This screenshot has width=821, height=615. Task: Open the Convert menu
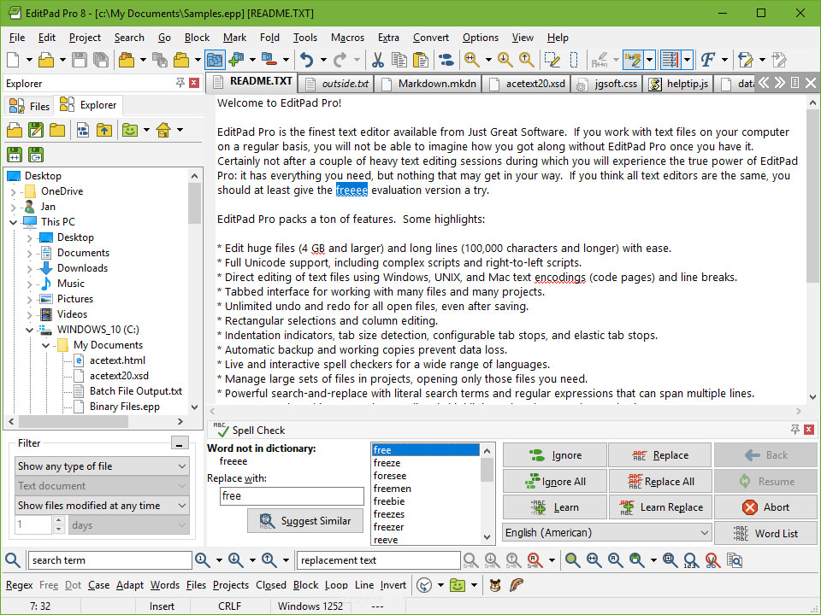(x=431, y=38)
